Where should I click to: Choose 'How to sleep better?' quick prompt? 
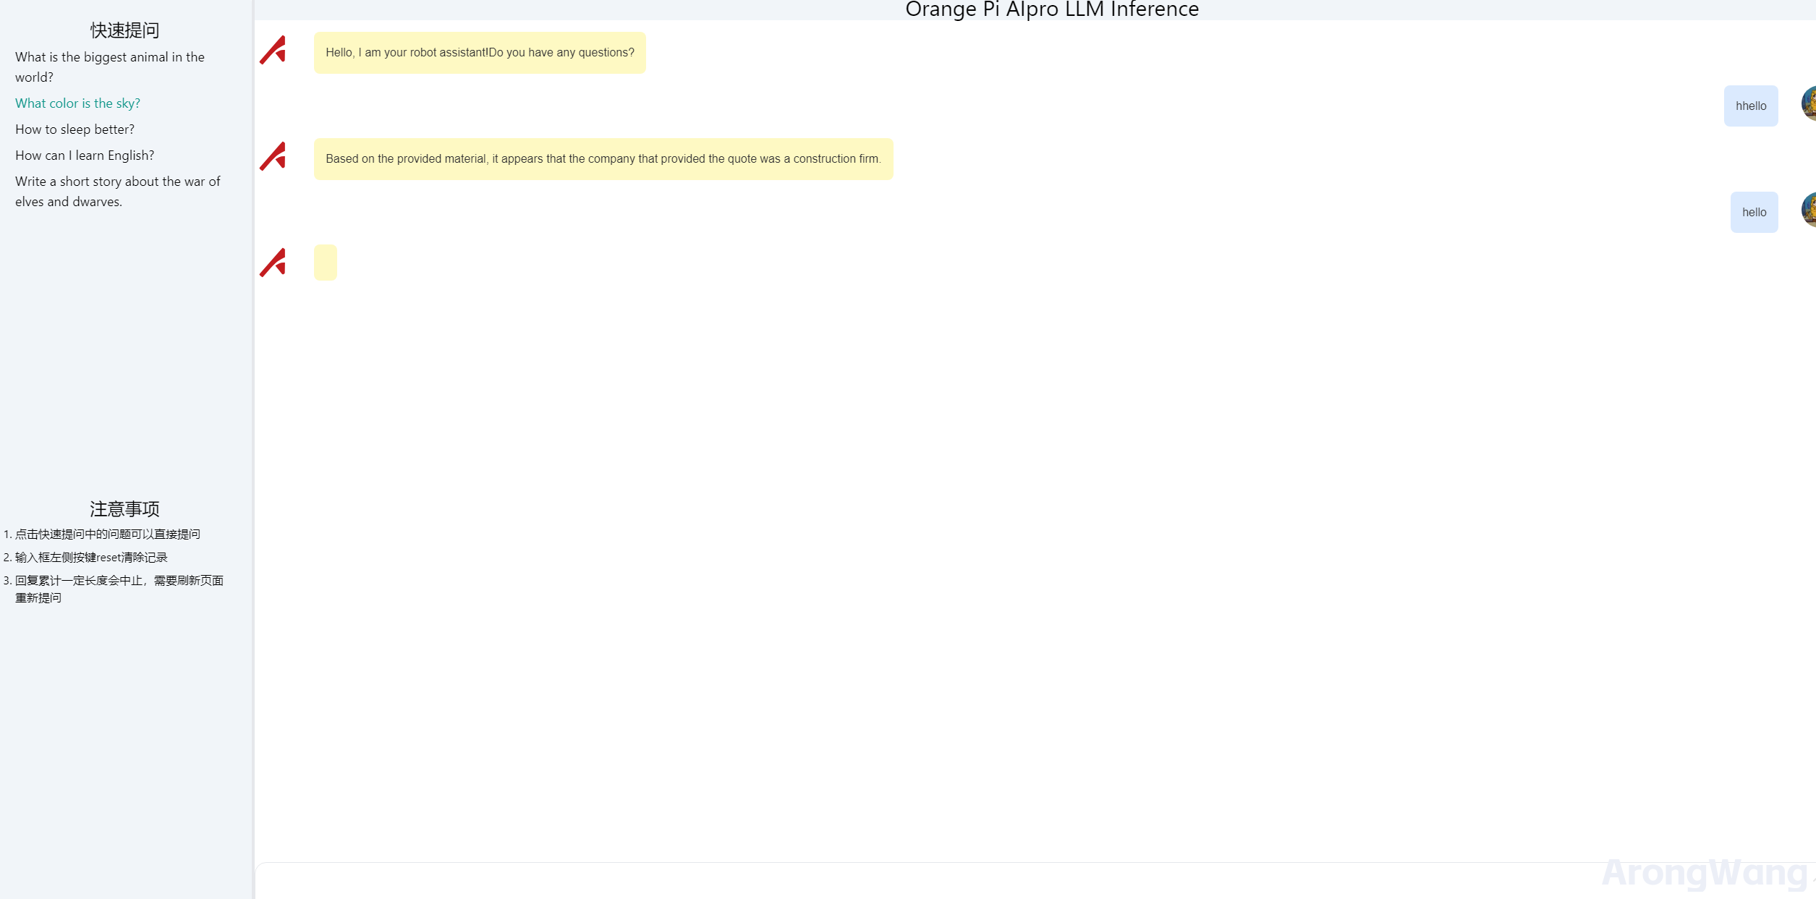pos(75,129)
